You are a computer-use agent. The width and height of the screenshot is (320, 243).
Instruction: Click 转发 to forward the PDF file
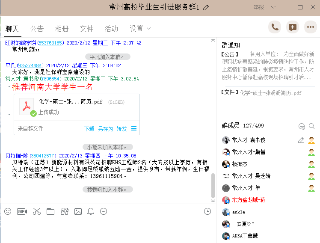[121, 128]
